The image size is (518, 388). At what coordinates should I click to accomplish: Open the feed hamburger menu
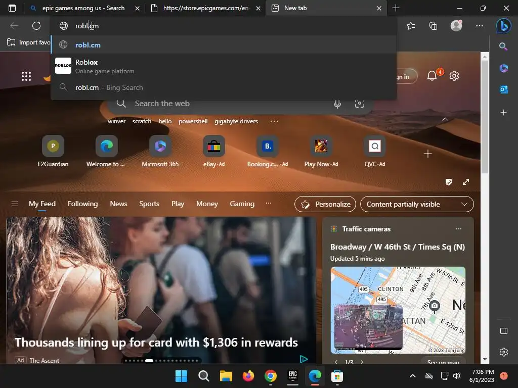[x=15, y=204]
